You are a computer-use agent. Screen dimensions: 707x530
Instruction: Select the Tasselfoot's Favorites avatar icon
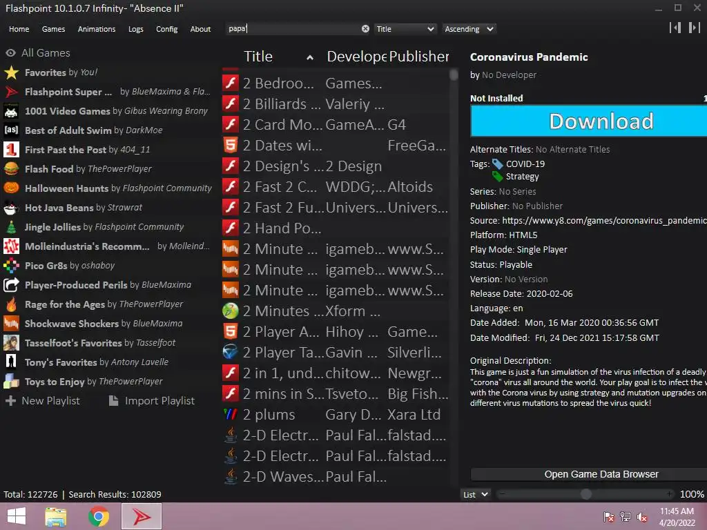pos(11,343)
